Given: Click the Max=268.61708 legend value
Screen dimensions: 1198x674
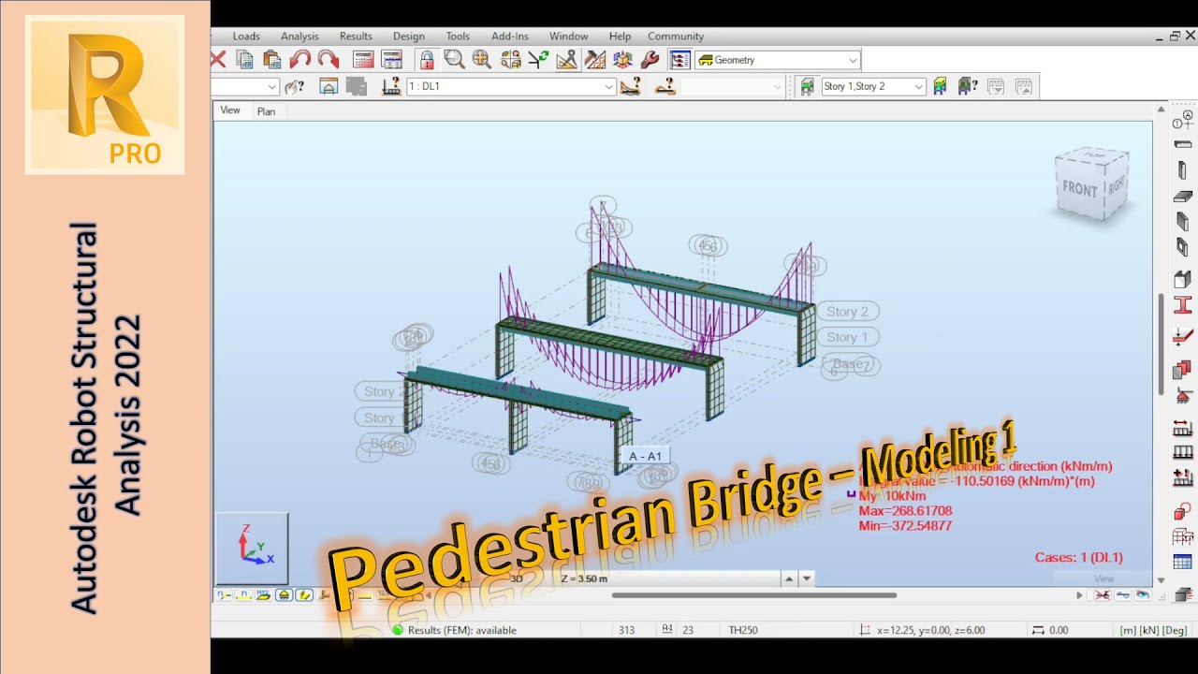Looking at the screenshot, I should tap(905, 511).
